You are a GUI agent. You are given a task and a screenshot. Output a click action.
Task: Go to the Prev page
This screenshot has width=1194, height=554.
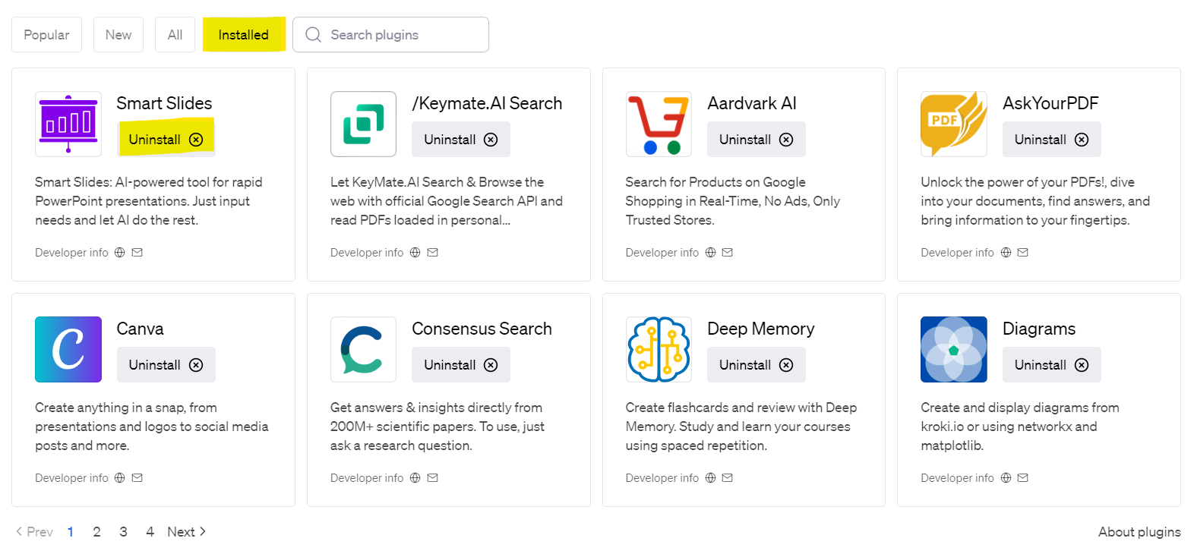coord(34,532)
